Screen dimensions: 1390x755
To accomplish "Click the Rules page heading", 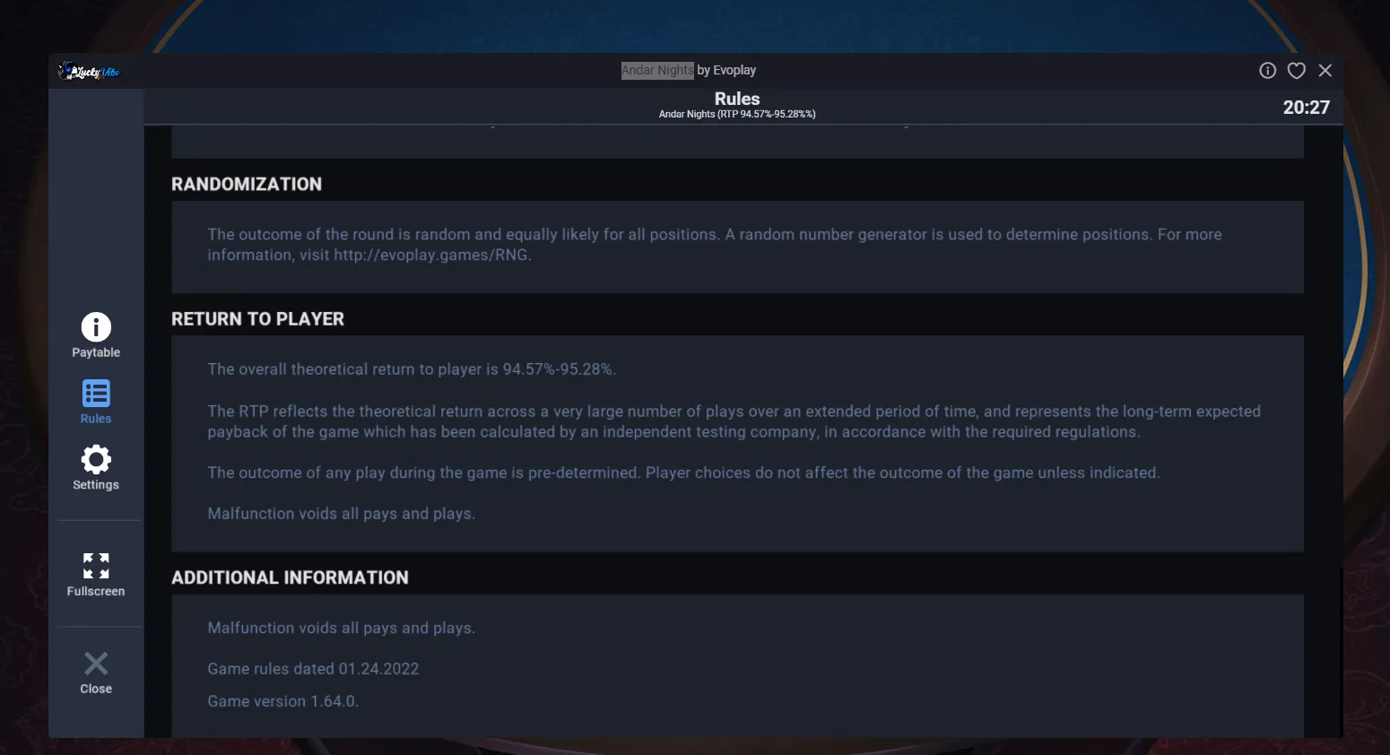I will [x=737, y=99].
